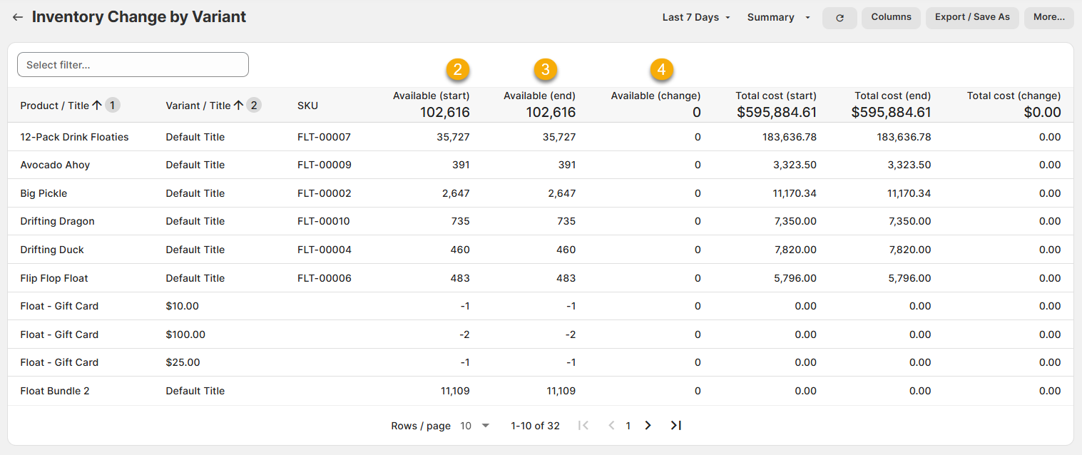
Task: Click the refresh icon button
Action: [x=839, y=18]
